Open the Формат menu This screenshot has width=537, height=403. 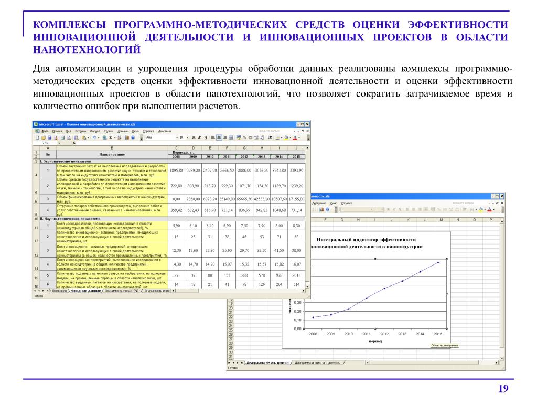click(x=95, y=131)
